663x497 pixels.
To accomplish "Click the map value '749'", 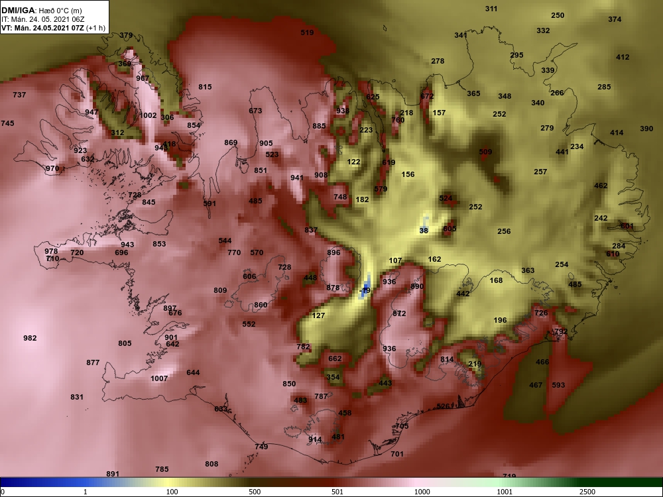I will pyautogui.click(x=261, y=446).
